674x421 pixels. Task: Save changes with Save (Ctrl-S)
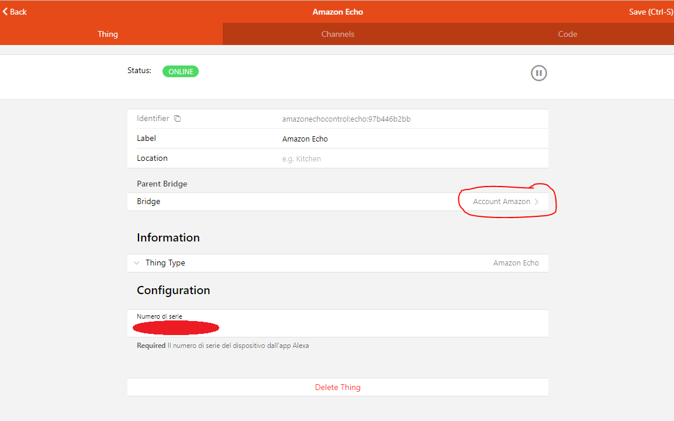pos(651,12)
